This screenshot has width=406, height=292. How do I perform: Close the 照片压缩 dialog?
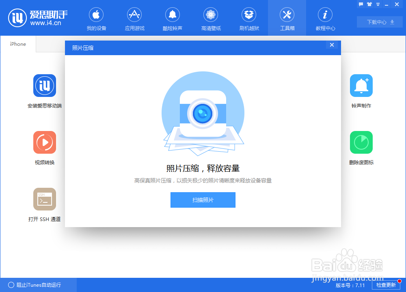click(332, 45)
